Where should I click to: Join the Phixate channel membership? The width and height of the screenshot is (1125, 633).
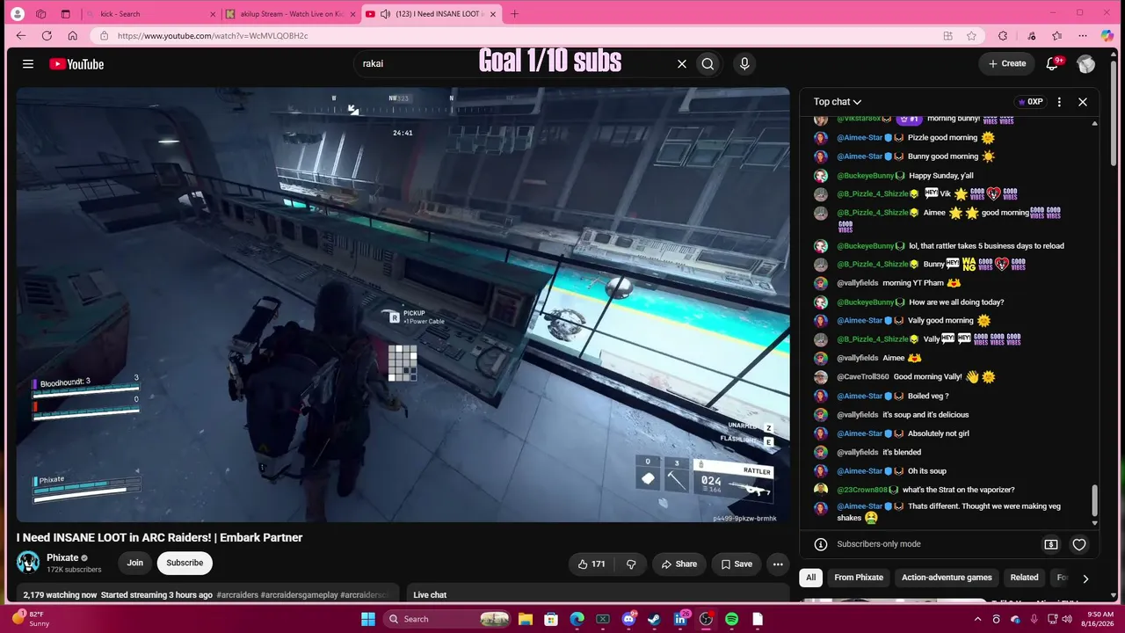point(134,563)
